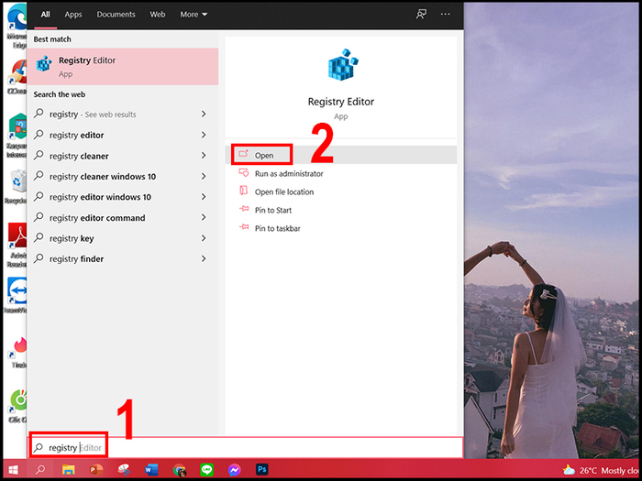Screen dimensions: 642x481
Task: Expand the 'registry cleaner' suggestion arrow
Action: click(x=204, y=156)
